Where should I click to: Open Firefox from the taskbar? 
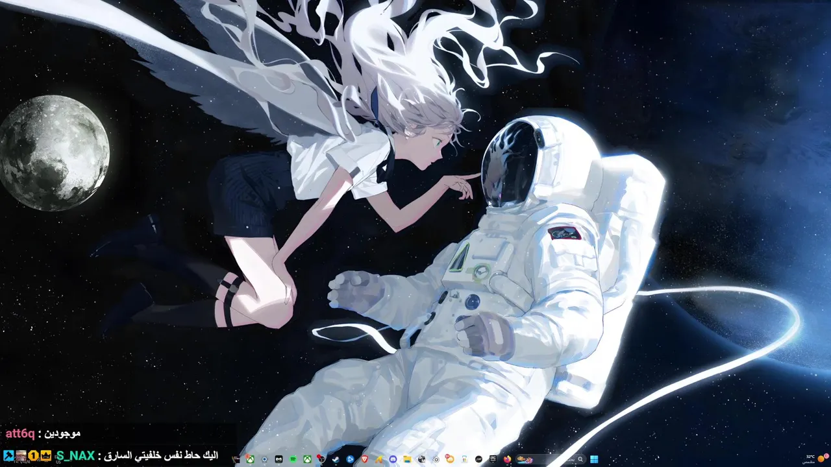pyautogui.click(x=507, y=459)
